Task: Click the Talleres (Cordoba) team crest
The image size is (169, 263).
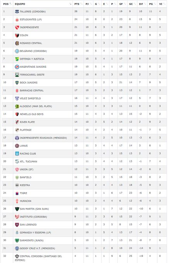Action: click(x=17, y=12)
